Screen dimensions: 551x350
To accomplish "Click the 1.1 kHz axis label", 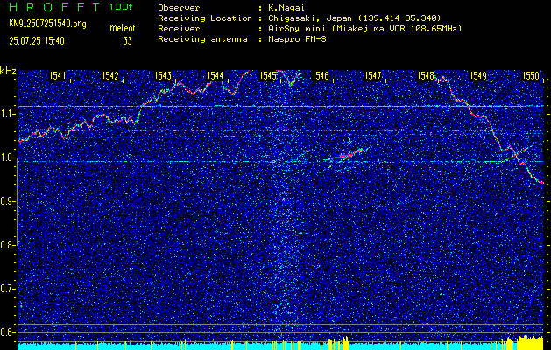I will pyautogui.click(x=8, y=114).
